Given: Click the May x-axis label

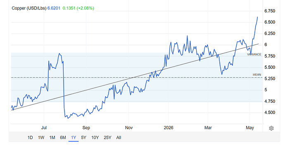Looking at the screenshot, I should click(x=250, y=128).
